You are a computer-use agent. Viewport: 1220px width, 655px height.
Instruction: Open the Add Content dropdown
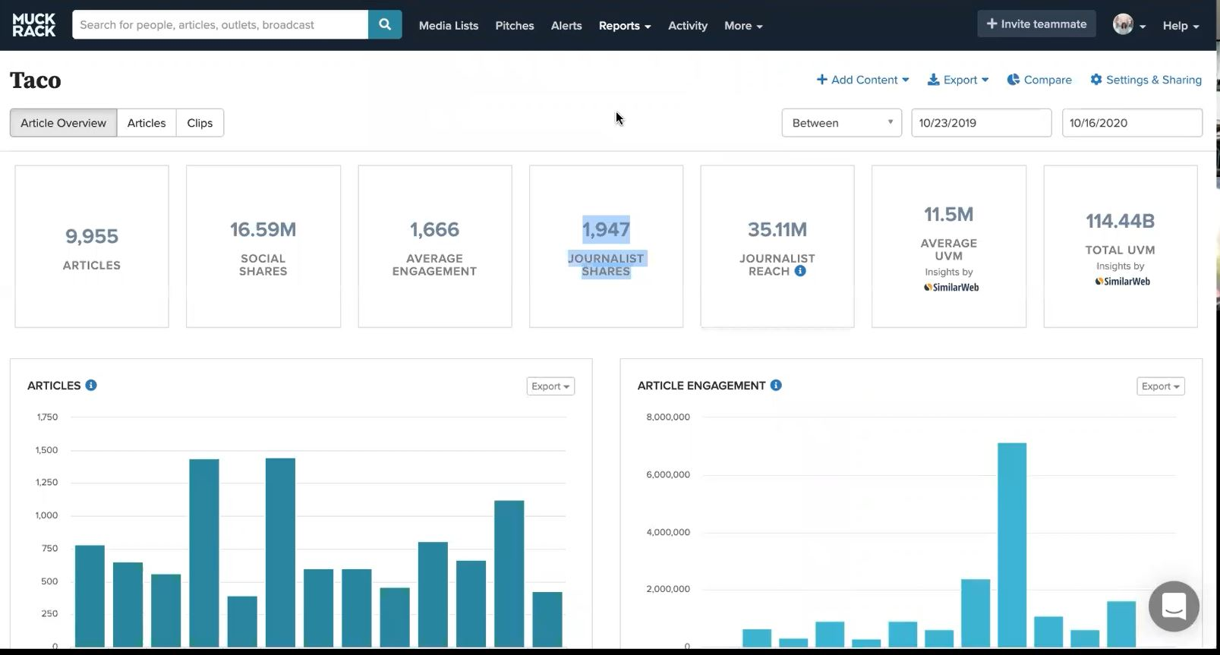coord(862,80)
